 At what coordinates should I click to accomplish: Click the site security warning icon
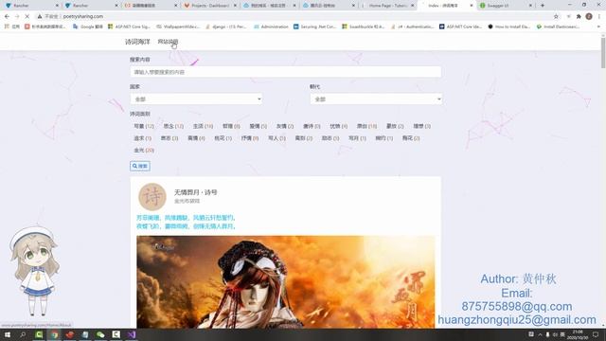[x=40, y=17]
